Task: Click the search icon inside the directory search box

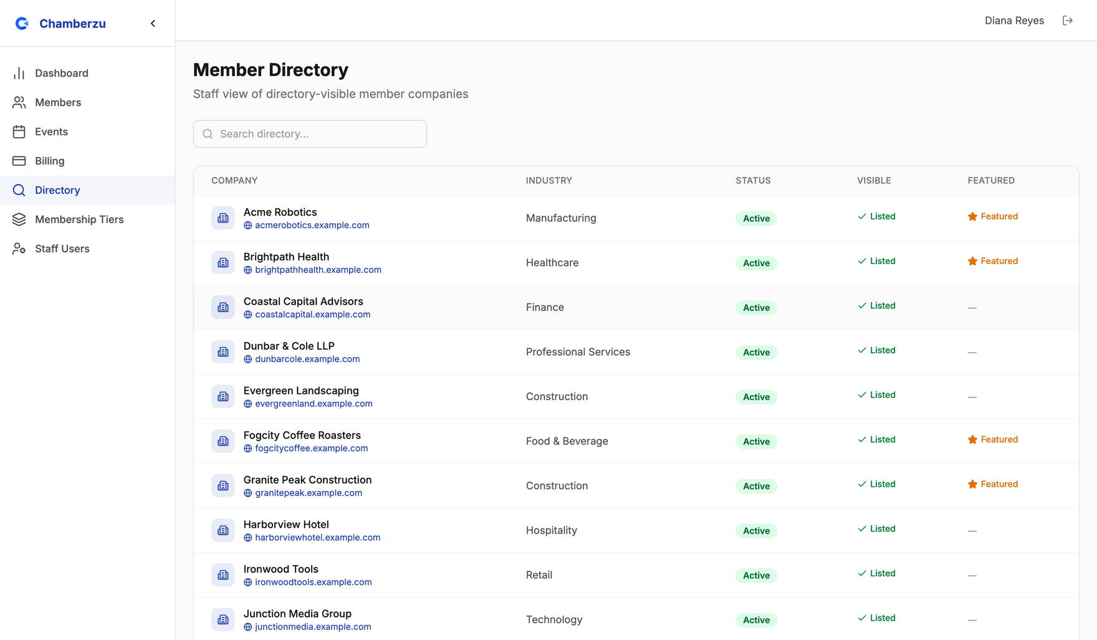Action: coord(208,134)
